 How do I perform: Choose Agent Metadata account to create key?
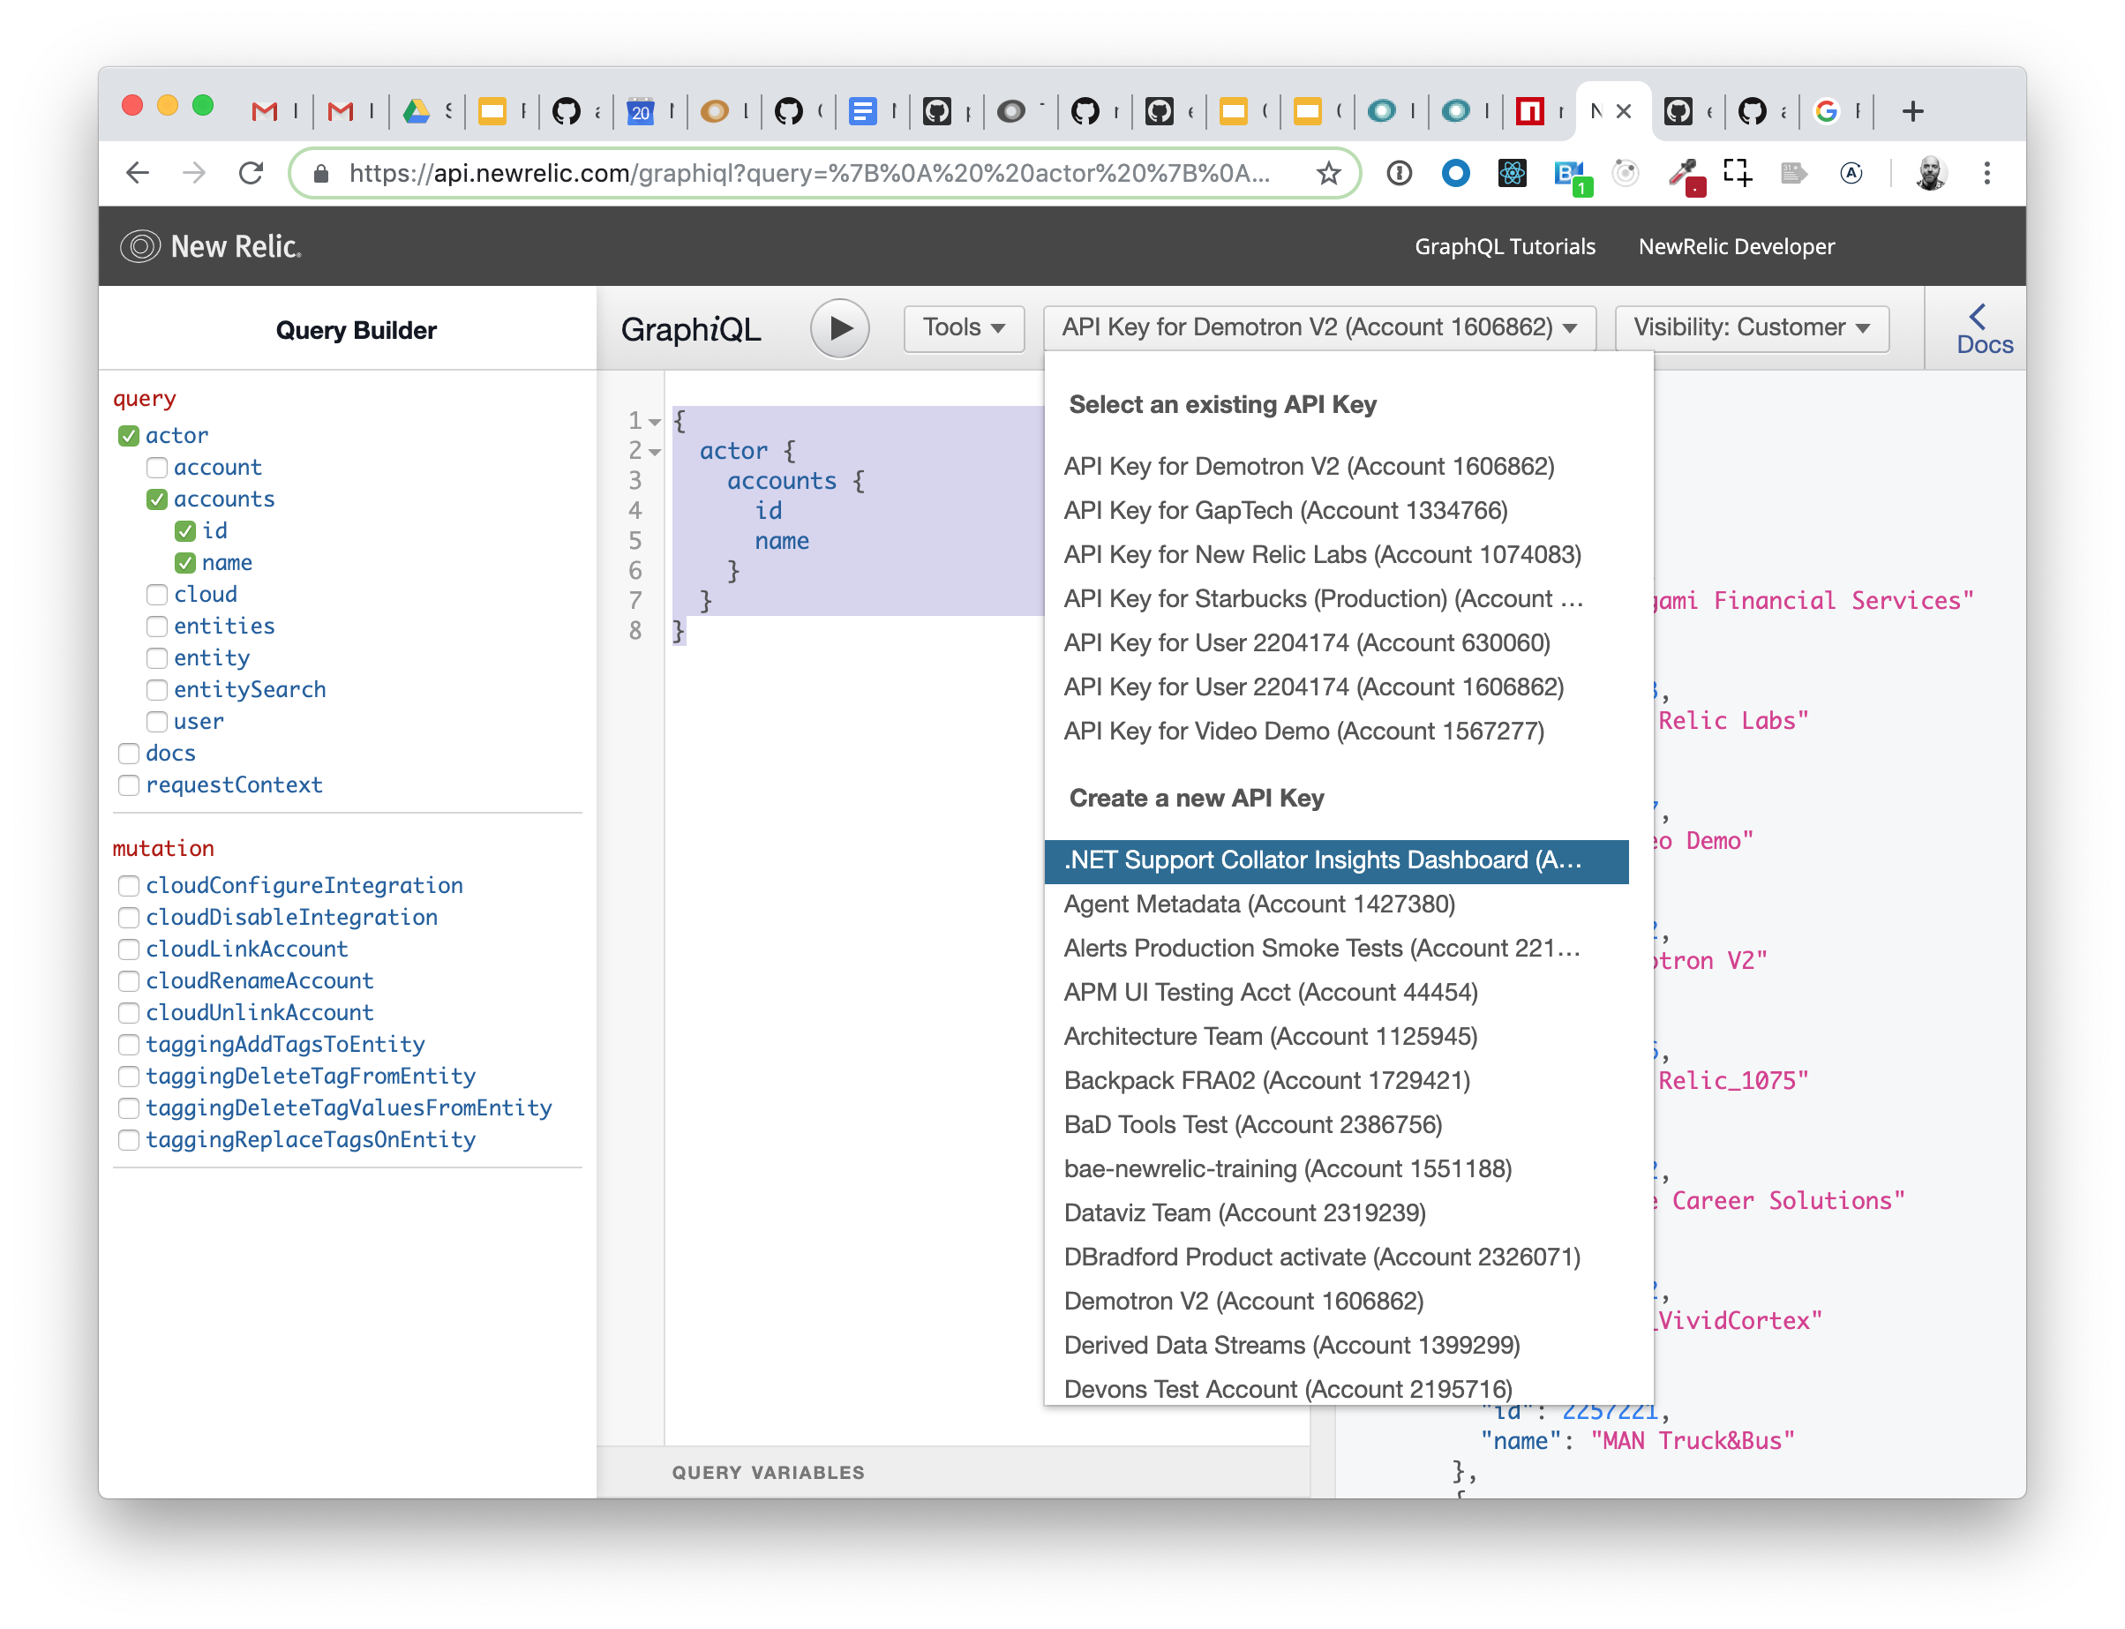pyautogui.click(x=1258, y=904)
